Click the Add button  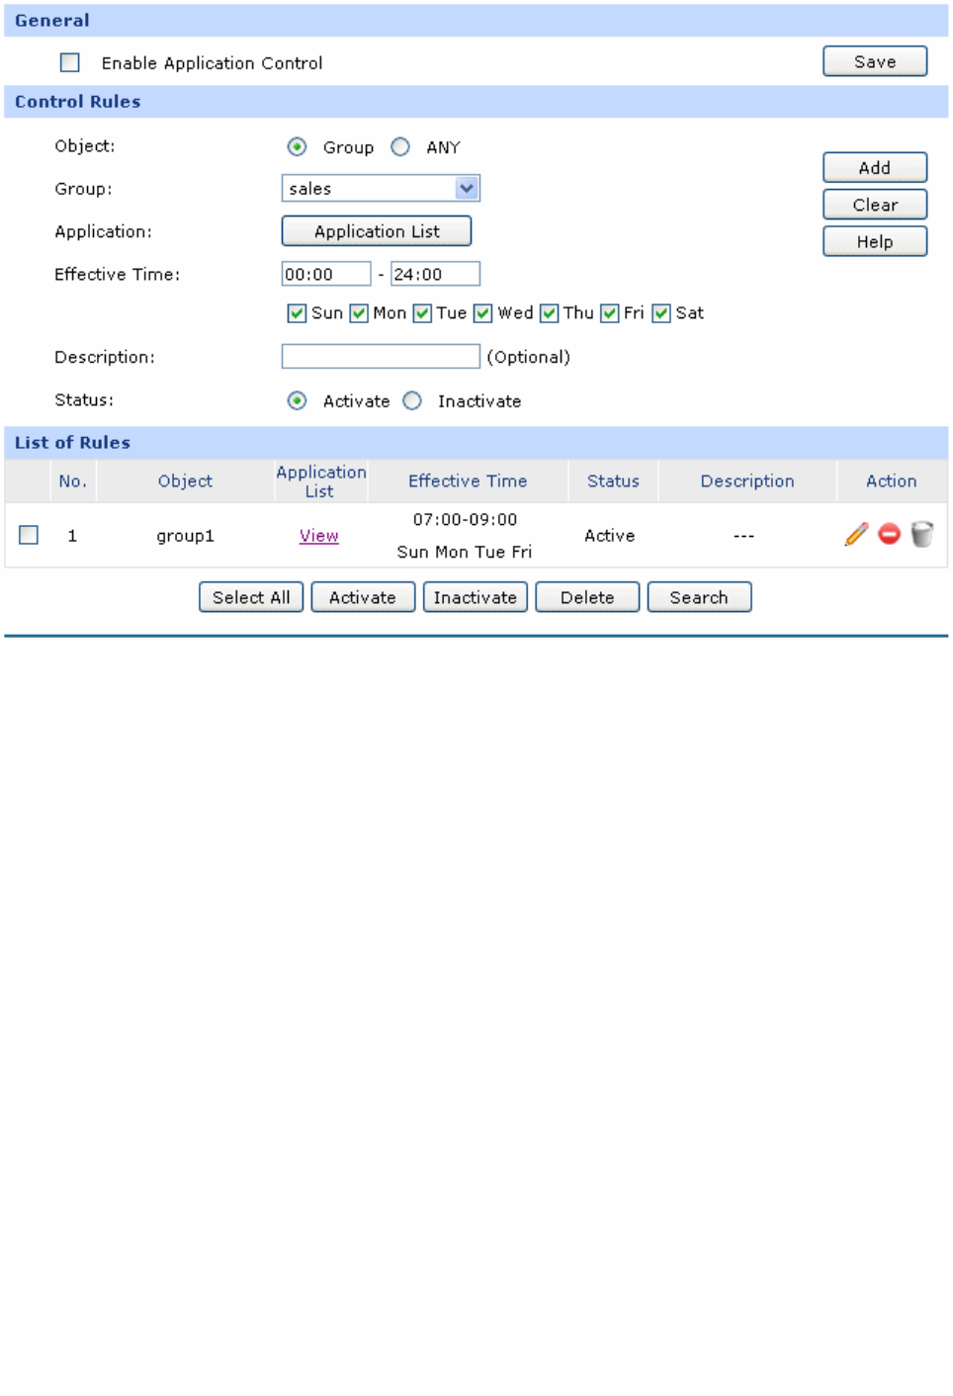875,168
